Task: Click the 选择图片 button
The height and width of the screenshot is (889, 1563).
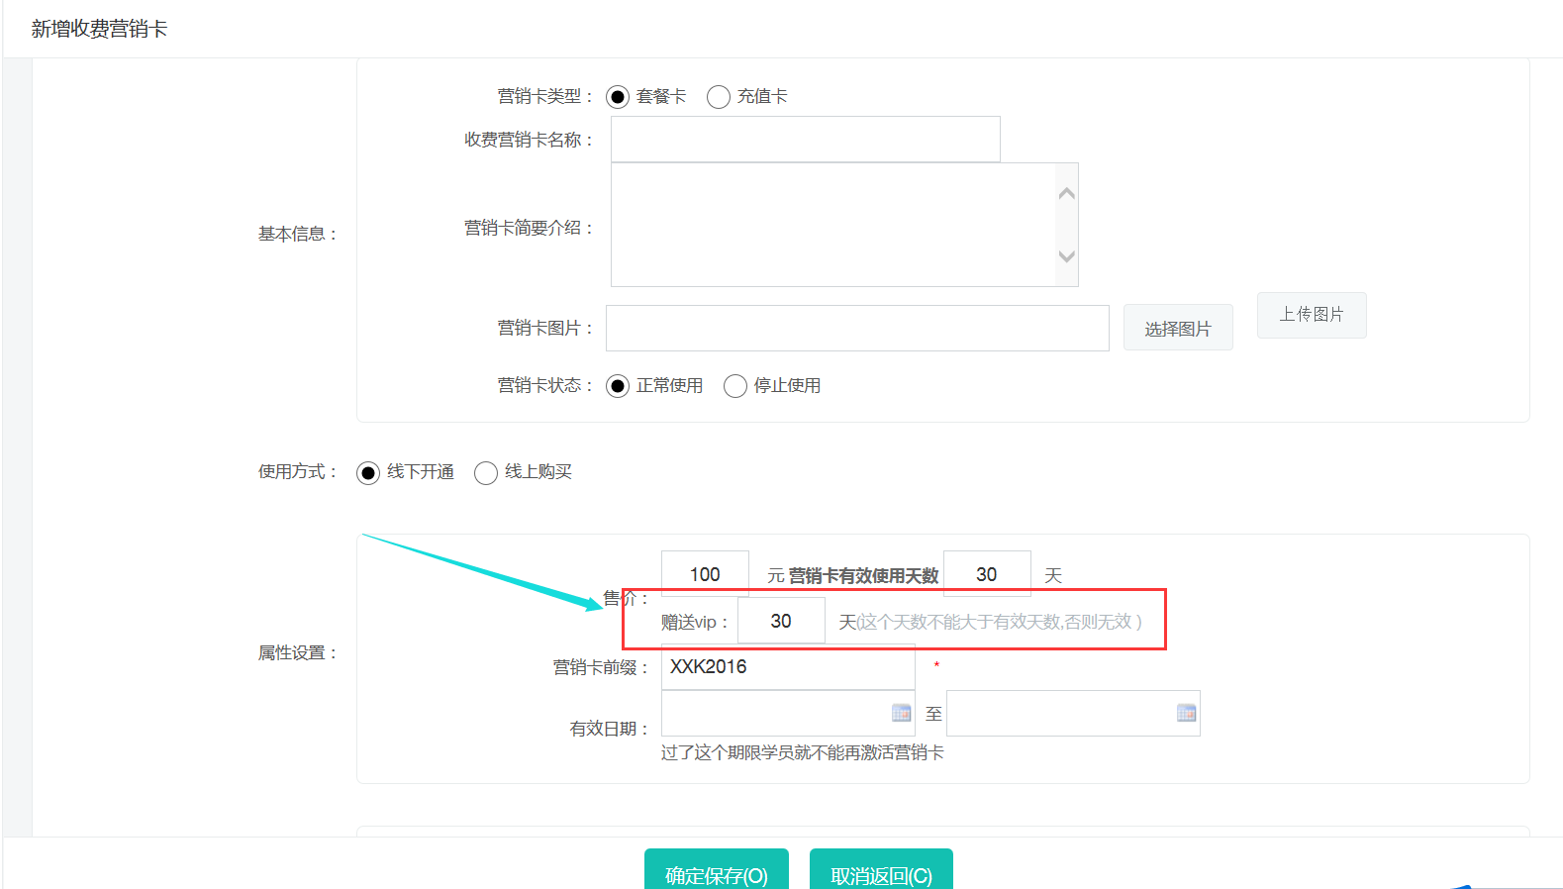Action: 1178,328
